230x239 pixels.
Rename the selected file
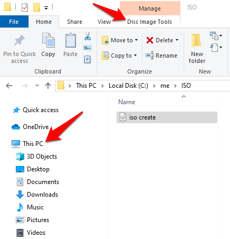(161, 56)
